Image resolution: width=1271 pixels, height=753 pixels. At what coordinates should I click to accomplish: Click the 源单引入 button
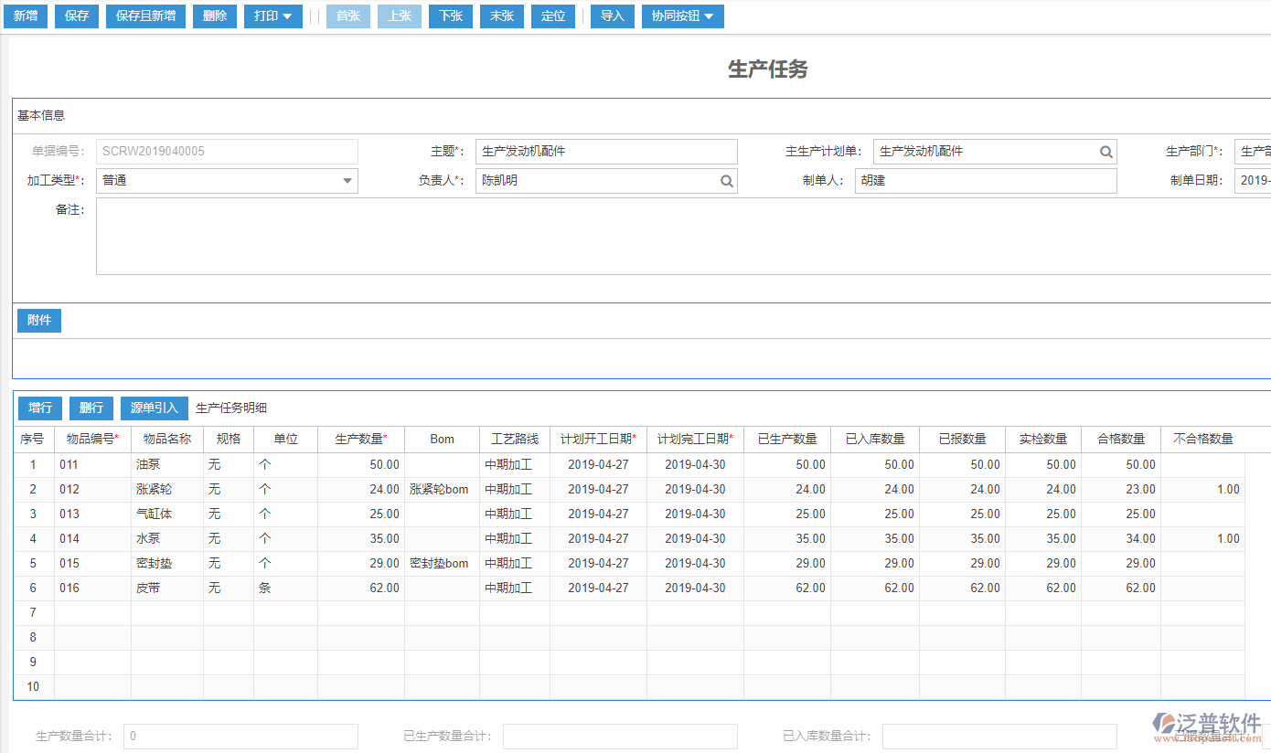coord(154,408)
